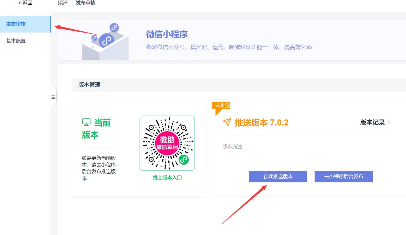This screenshot has height=235, width=406.
Task: Expand 版本记录 chevron arrow
Action: point(389,123)
